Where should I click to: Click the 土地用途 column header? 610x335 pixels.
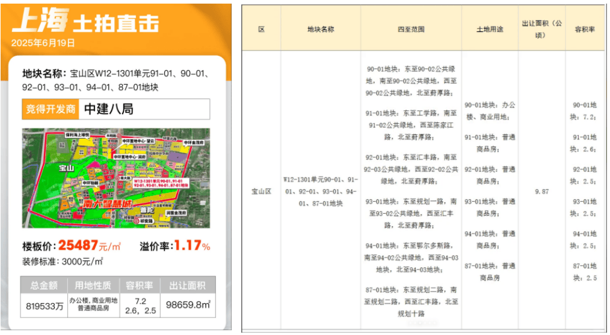tap(490, 29)
